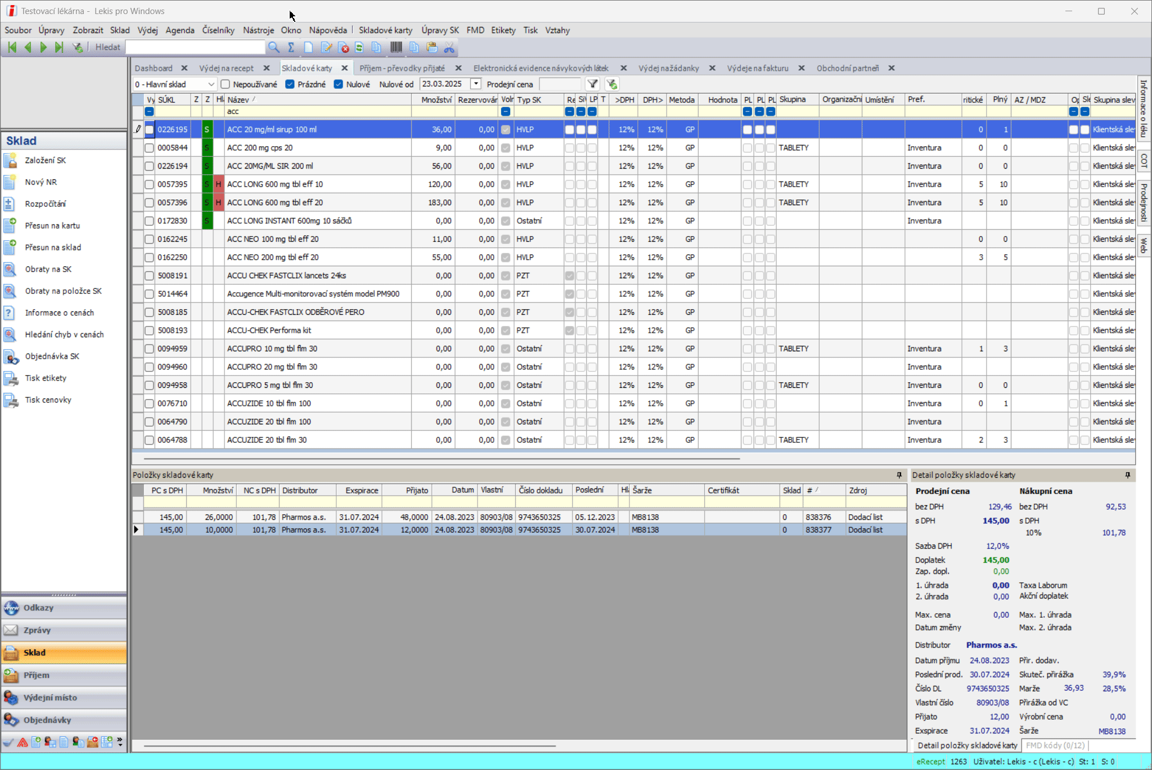The image size is (1152, 770).
Task: Click the Prodejní cena input field
Action: pyautogui.click(x=560, y=84)
